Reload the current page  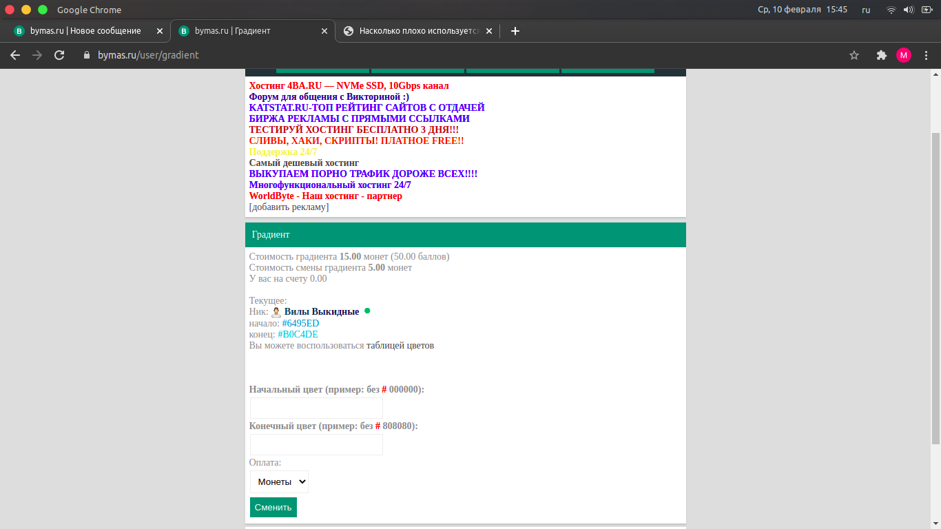click(x=59, y=55)
